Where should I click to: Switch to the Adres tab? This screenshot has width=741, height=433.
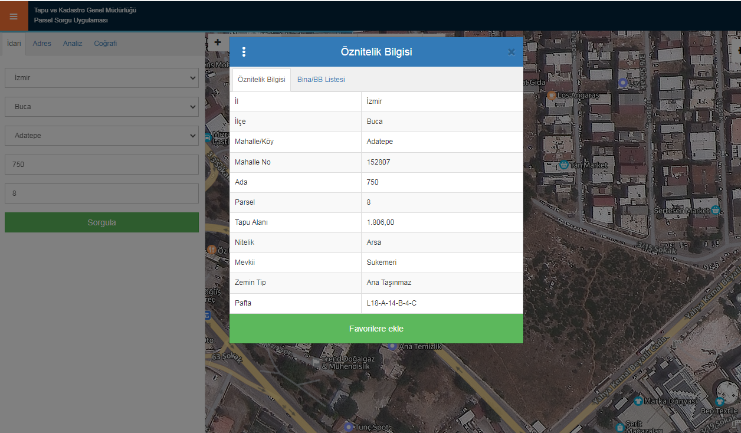42,44
